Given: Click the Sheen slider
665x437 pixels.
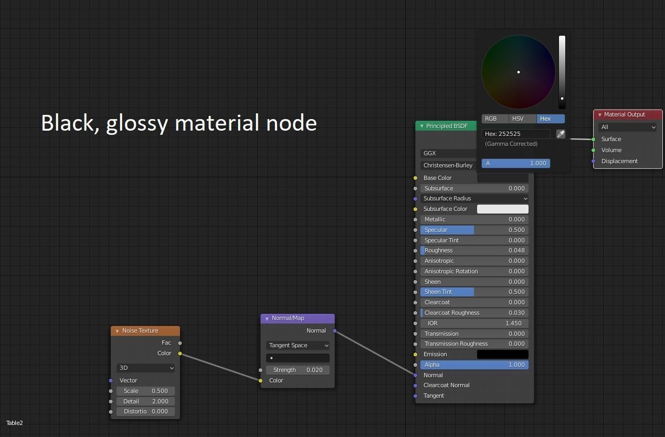Looking at the screenshot, I should coord(474,282).
